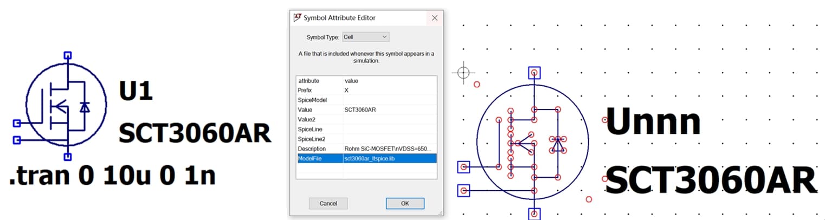825x220 pixels.
Task: Click the top drain terminal of U1
Action: [x=67, y=55]
